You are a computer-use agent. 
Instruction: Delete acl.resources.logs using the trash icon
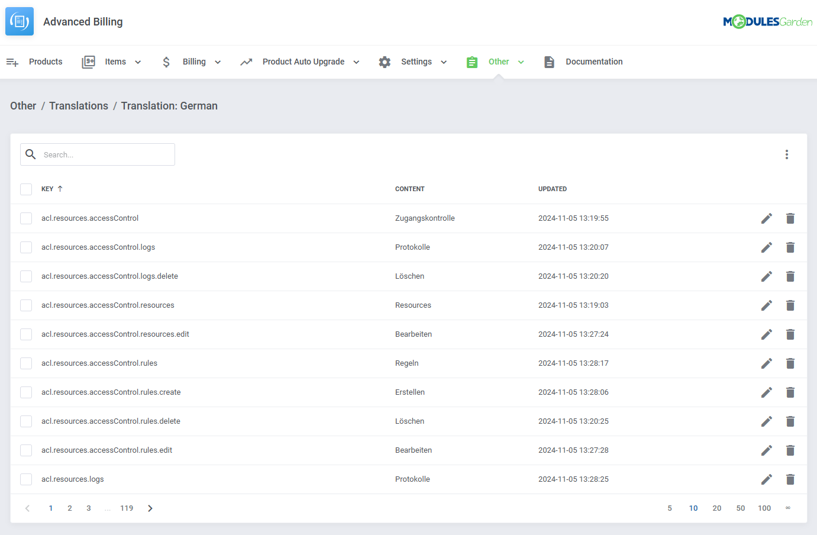coord(790,479)
